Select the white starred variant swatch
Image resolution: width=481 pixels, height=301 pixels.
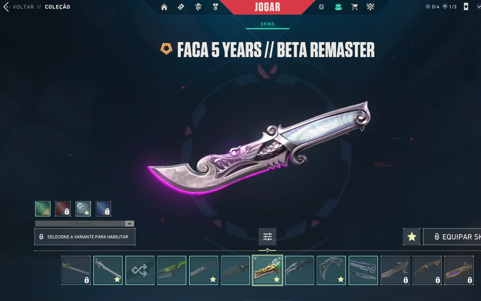pyautogui.click(x=83, y=209)
